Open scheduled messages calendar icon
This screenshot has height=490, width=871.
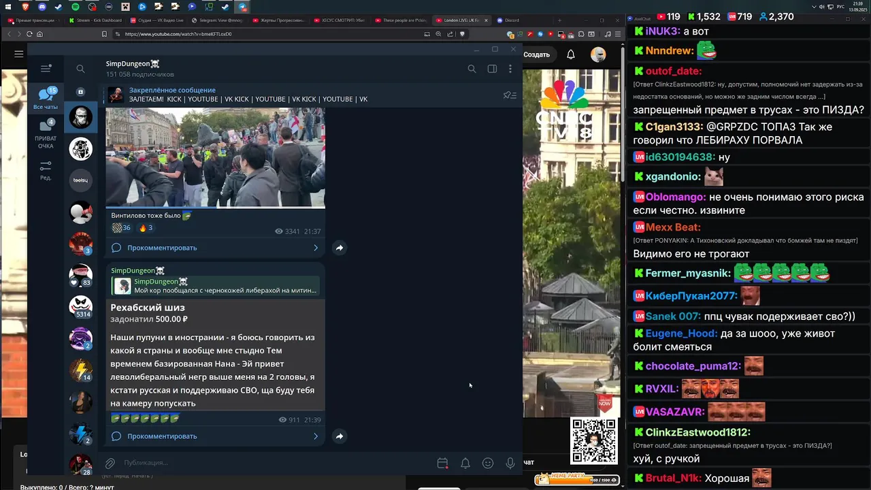[x=442, y=463]
